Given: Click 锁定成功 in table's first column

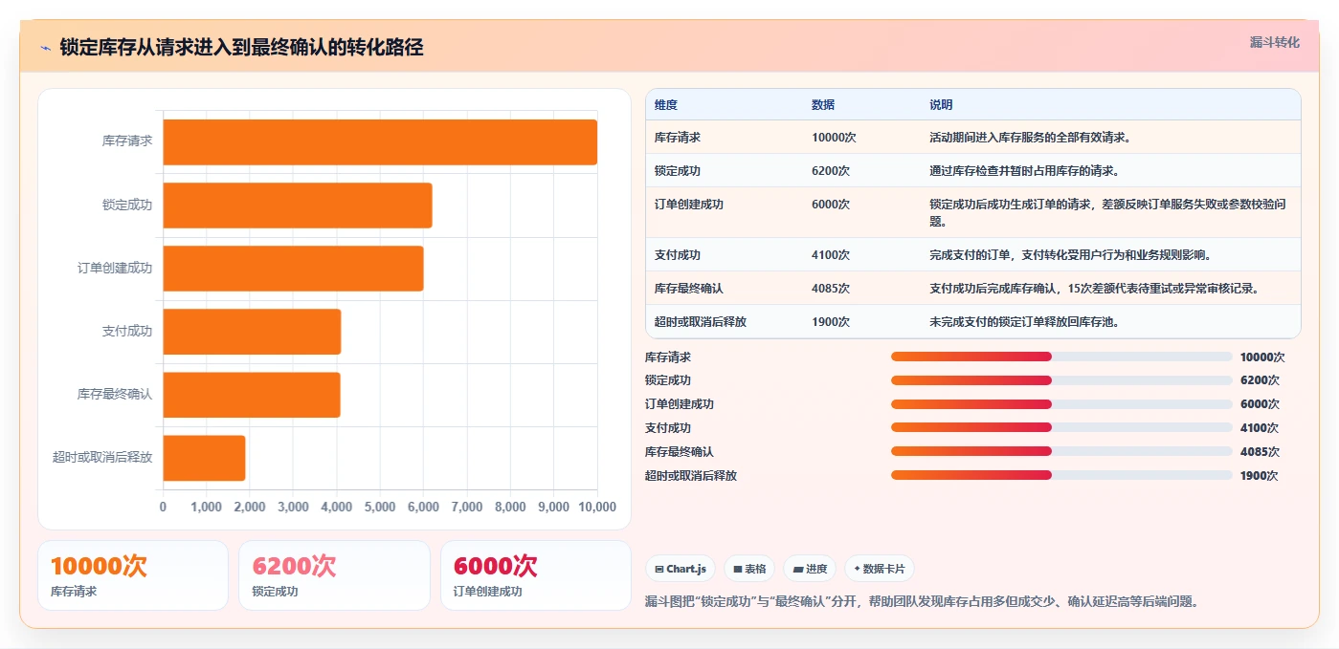Looking at the screenshot, I should (678, 170).
